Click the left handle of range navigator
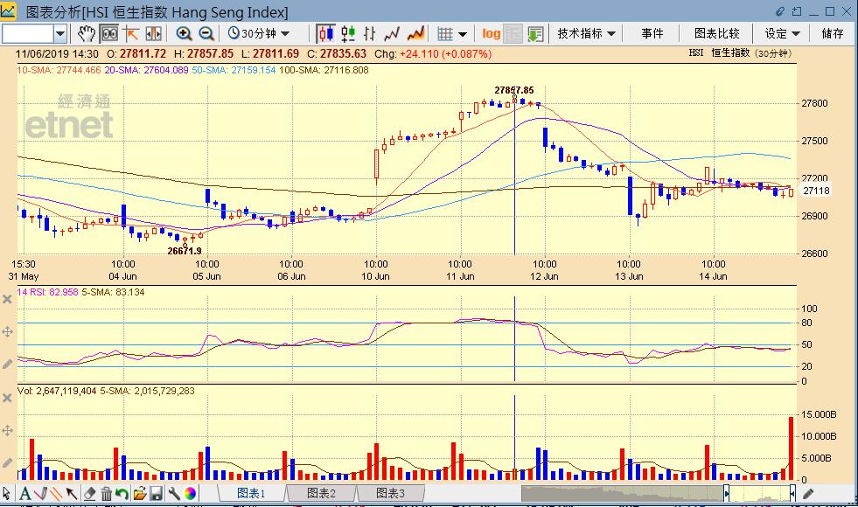Viewport: 858px width, 507px height. [x=727, y=494]
